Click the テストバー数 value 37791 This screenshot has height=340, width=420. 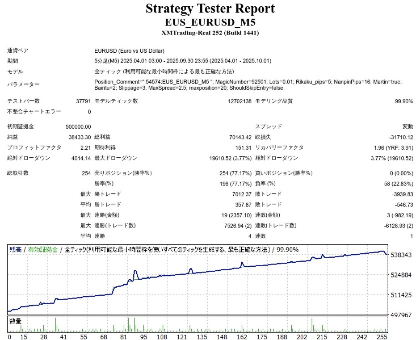[x=83, y=101]
